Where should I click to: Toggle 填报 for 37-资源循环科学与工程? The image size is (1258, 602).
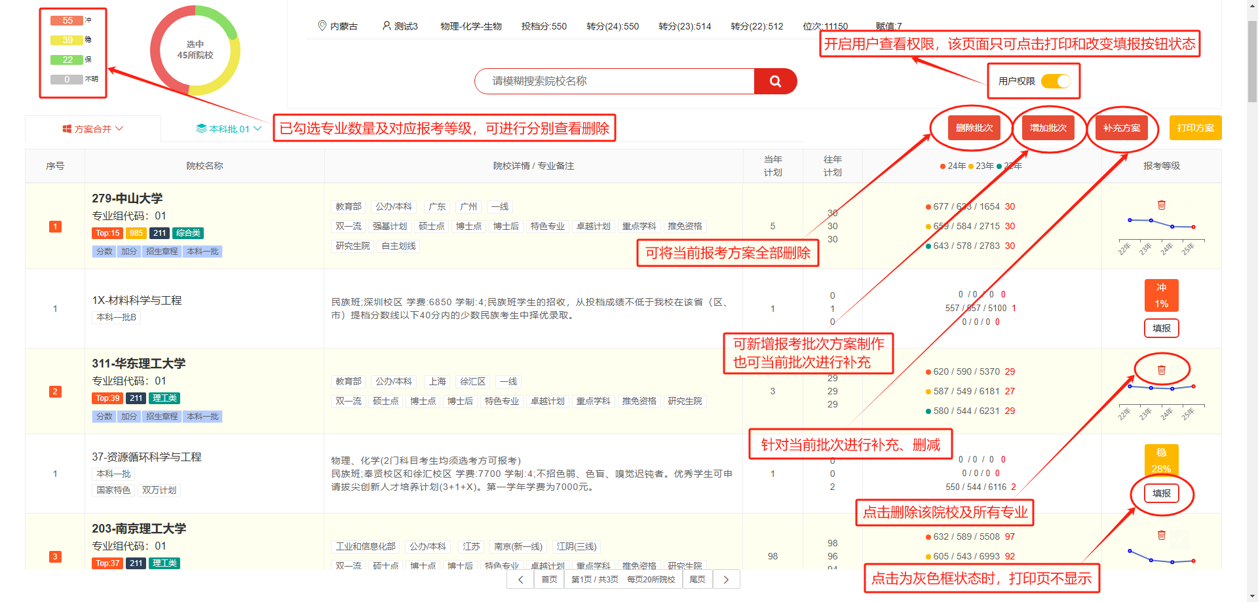[1161, 493]
